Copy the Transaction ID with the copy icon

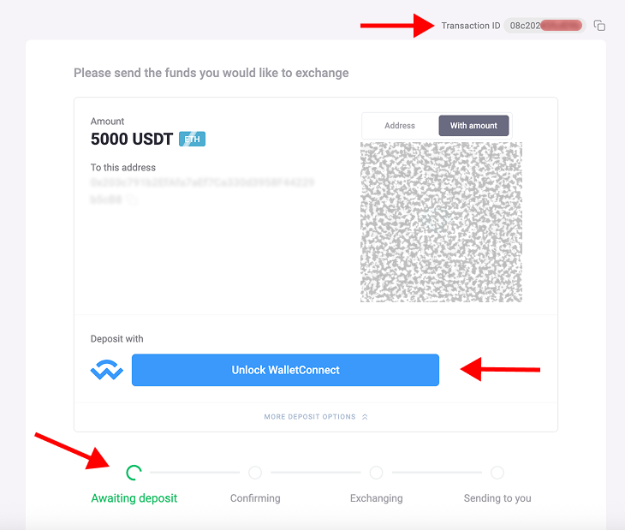click(599, 26)
